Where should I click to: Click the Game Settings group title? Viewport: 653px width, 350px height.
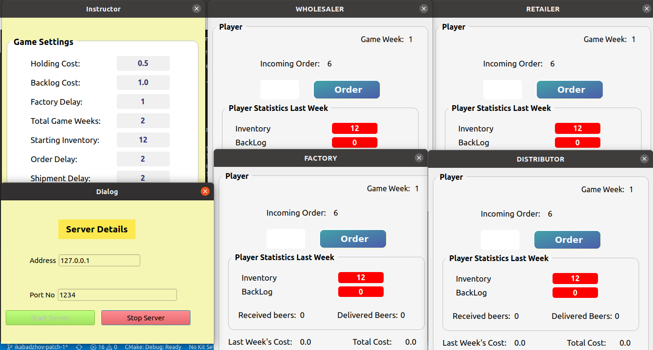tap(44, 42)
